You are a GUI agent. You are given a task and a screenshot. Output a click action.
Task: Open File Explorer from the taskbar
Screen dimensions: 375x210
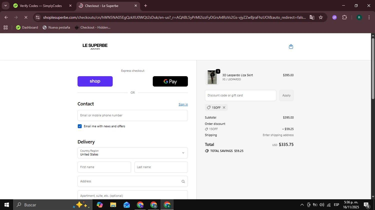pos(113,205)
